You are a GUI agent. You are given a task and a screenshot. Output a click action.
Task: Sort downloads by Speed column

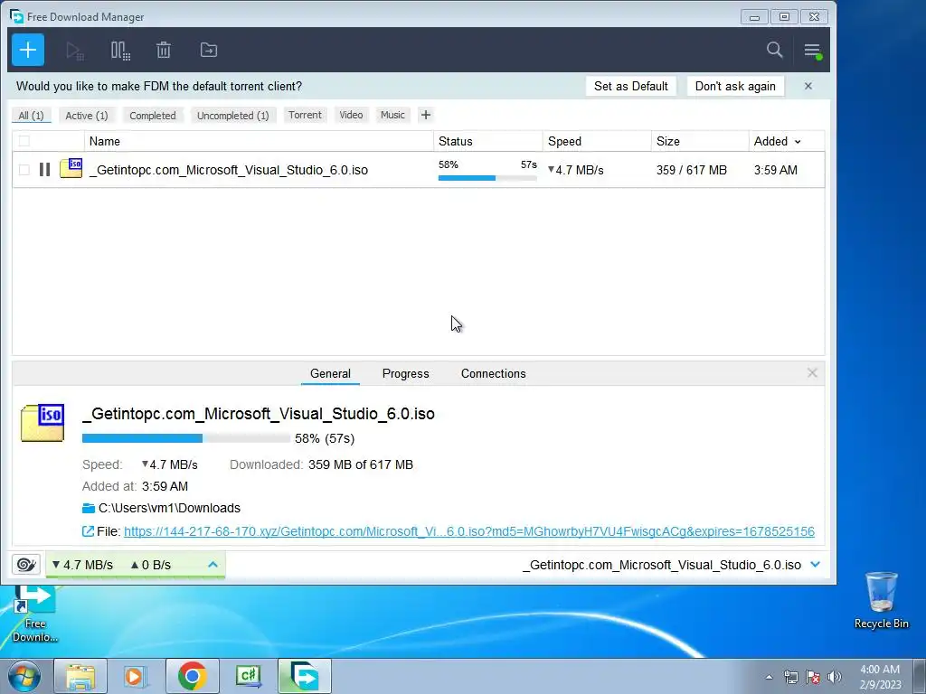point(597,141)
